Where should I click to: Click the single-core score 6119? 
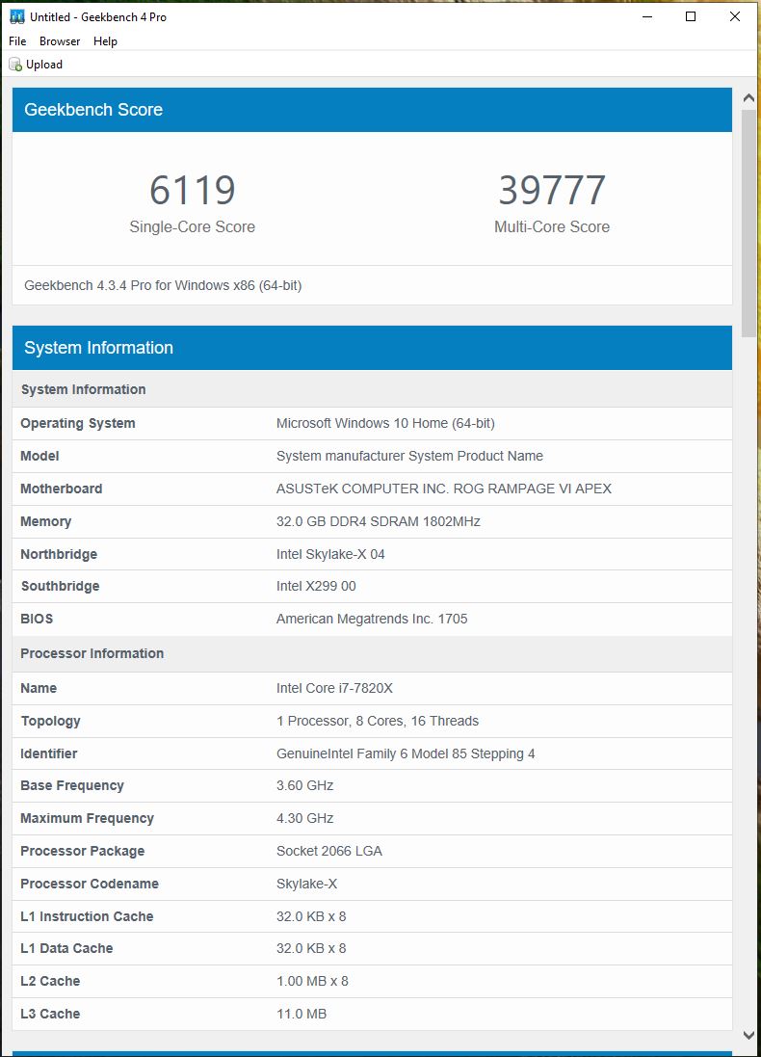pos(192,190)
